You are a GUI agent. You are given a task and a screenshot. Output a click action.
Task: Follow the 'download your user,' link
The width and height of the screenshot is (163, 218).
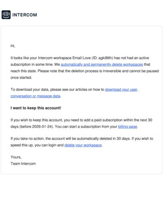pyautogui.click(x=122, y=89)
